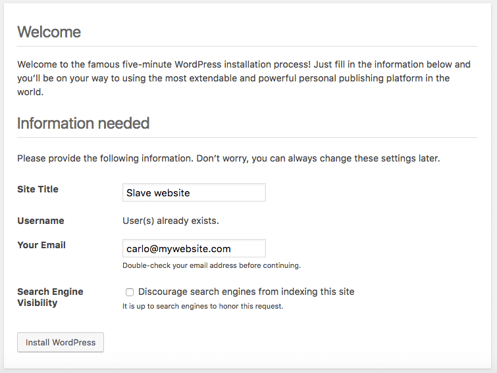Click the Install WordPress button
The width and height of the screenshot is (497, 373).
coord(61,342)
